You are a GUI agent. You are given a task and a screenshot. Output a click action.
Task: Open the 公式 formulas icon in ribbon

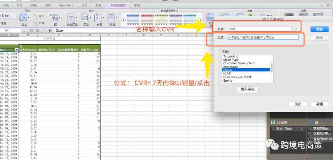coord(23,18)
